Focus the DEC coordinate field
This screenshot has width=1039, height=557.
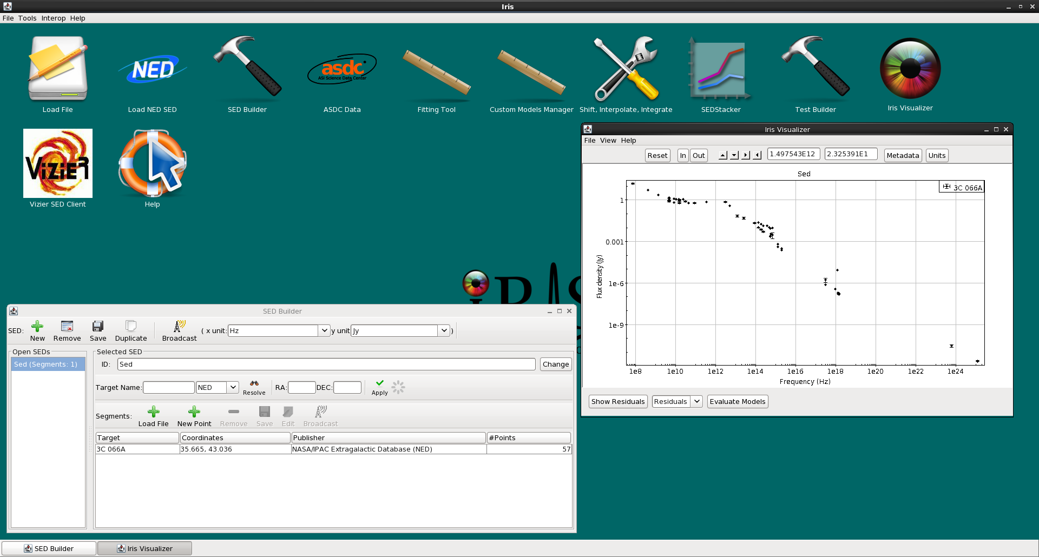(x=347, y=387)
